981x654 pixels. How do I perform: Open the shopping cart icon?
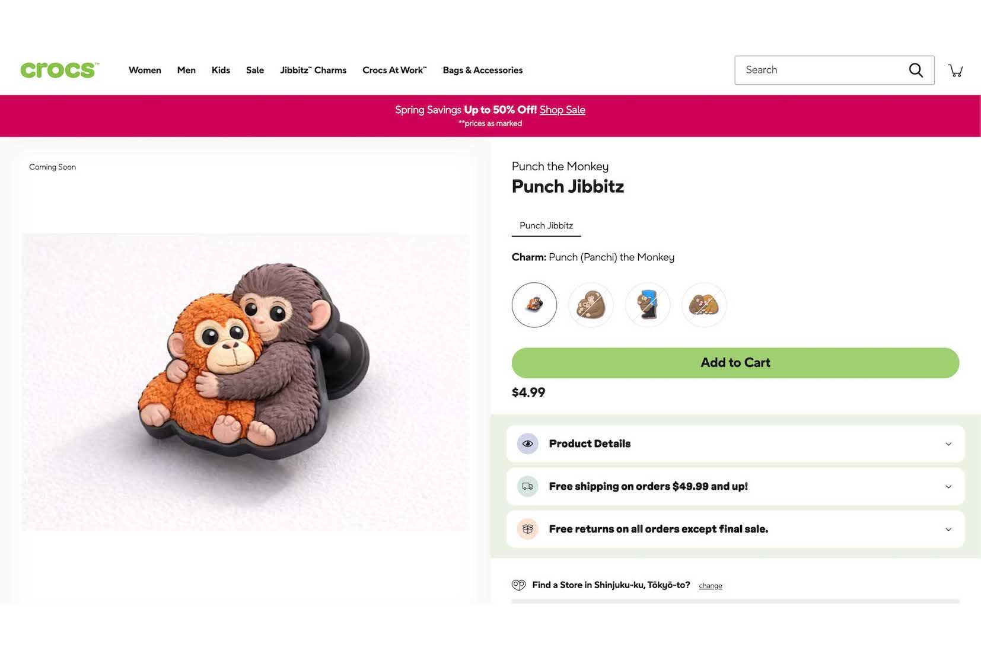955,71
